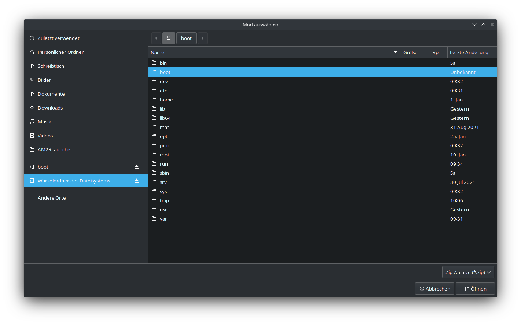Screen dimensions: 521x325
Task: Open the window options chevron in the titlebar
Action: tap(474, 25)
